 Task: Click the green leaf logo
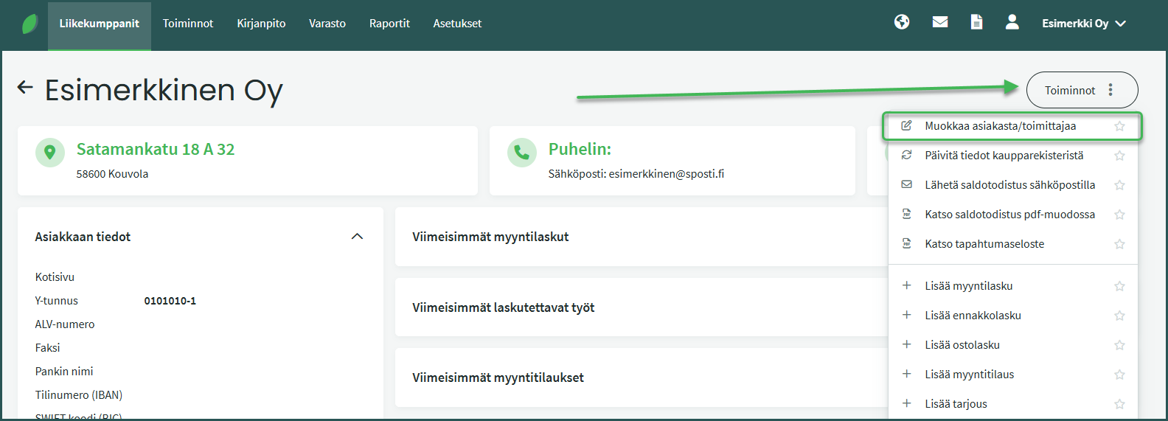click(x=29, y=24)
